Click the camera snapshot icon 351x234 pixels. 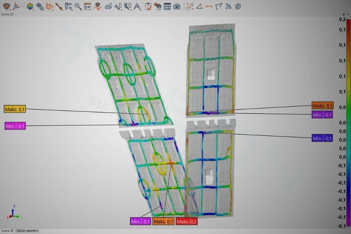click(177, 6)
